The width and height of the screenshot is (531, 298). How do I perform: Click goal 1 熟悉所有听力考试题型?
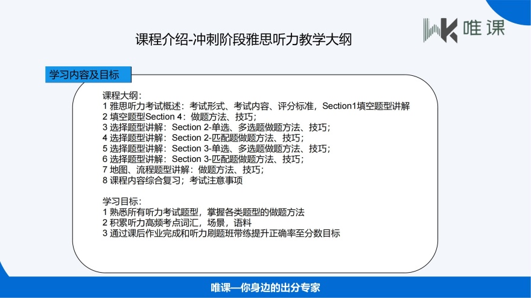[203, 212]
